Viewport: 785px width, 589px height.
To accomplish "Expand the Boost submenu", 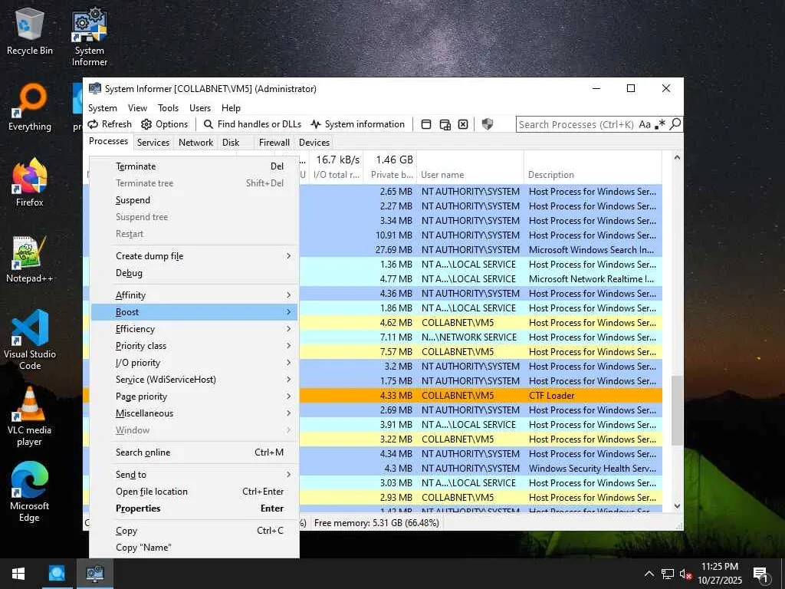I will tap(194, 312).
